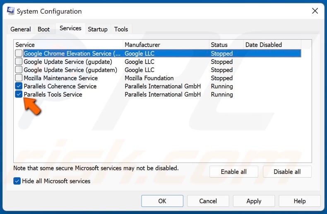This screenshot has width=327, height=214.
Task: Click the System Configuration title bar icon
Action: pyautogui.click(x=10, y=11)
